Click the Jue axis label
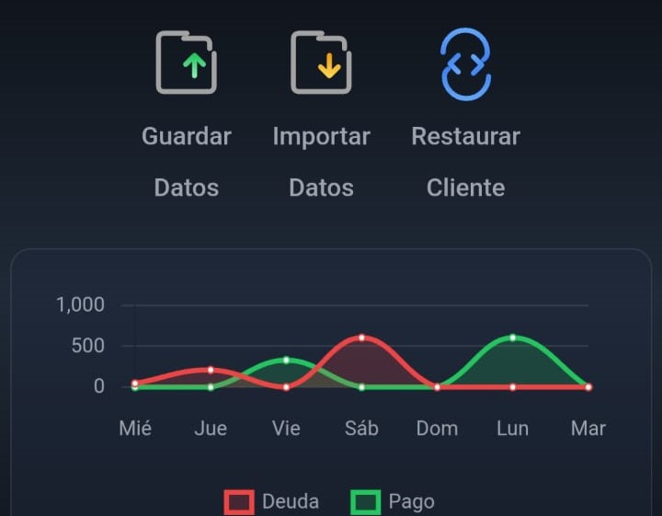 click(211, 429)
